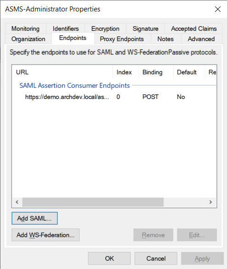
Task: Select the demo.archdev.local endpoint row
Action: click(114, 97)
